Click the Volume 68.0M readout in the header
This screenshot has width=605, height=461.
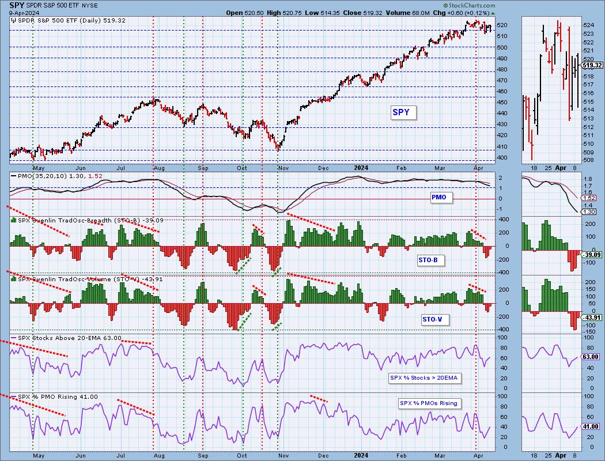point(408,13)
